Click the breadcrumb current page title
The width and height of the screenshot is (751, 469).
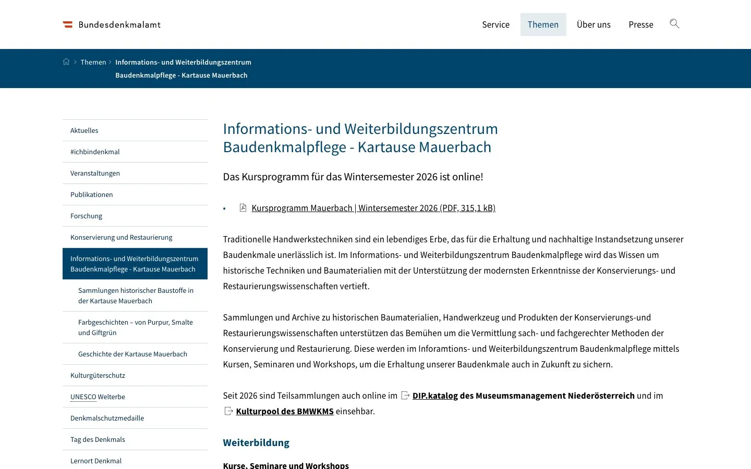(x=183, y=69)
